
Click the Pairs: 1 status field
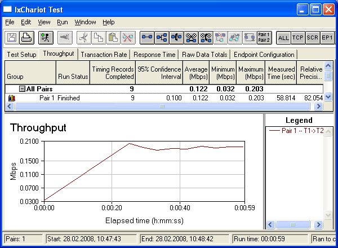[x=24, y=239]
